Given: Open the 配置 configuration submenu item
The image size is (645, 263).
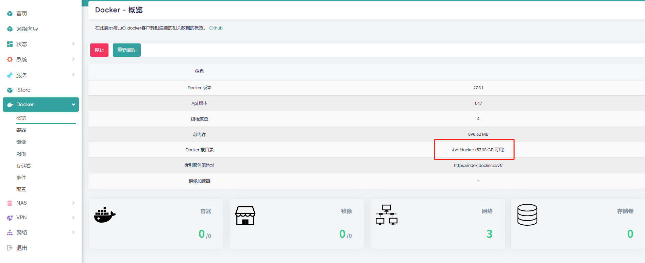Looking at the screenshot, I should click(21, 189).
